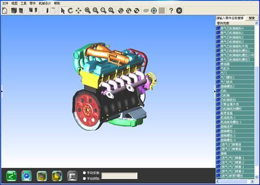Open the 帮助 menu
260x185 pixels.
(57, 3)
